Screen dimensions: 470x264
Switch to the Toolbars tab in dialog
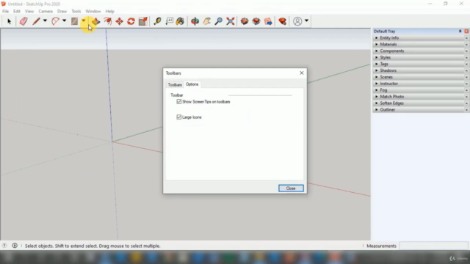coord(175,85)
